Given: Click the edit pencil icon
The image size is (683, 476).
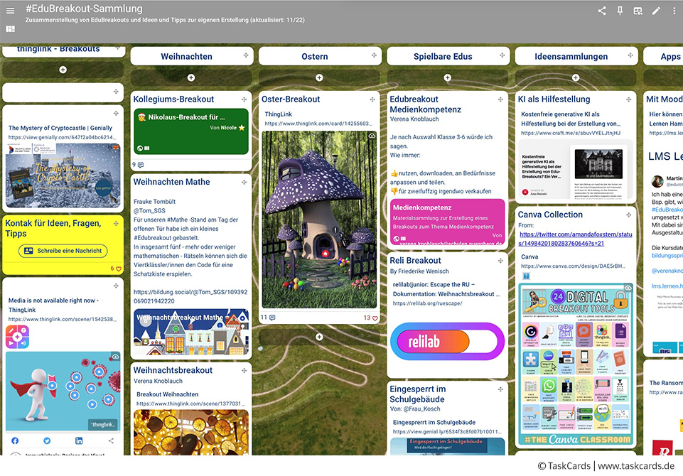Looking at the screenshot, I should pos(656,11).
